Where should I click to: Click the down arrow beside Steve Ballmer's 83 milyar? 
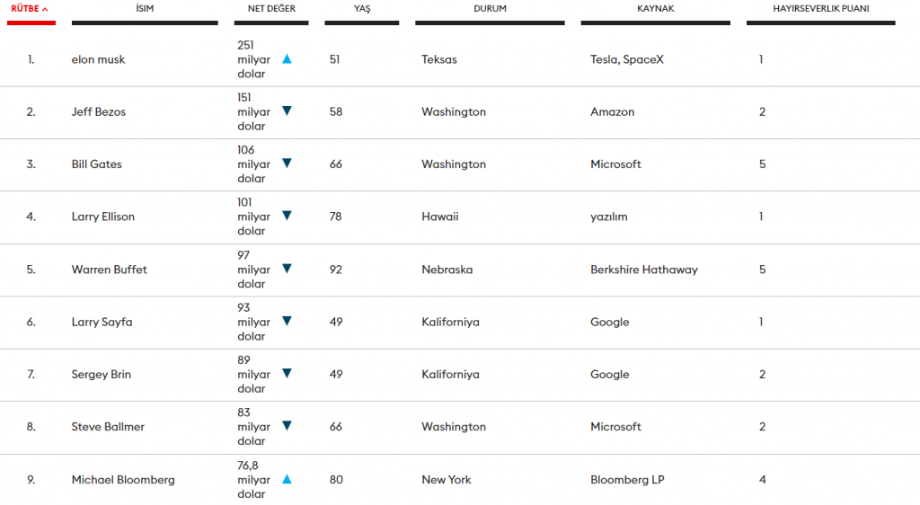[287, 426]
